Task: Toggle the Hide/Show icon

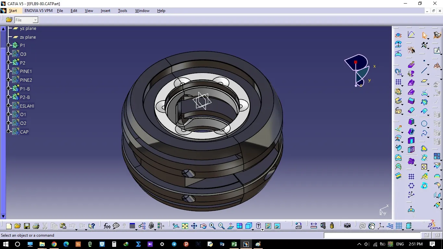Action: pyautogui.click(x=268, y=226)
